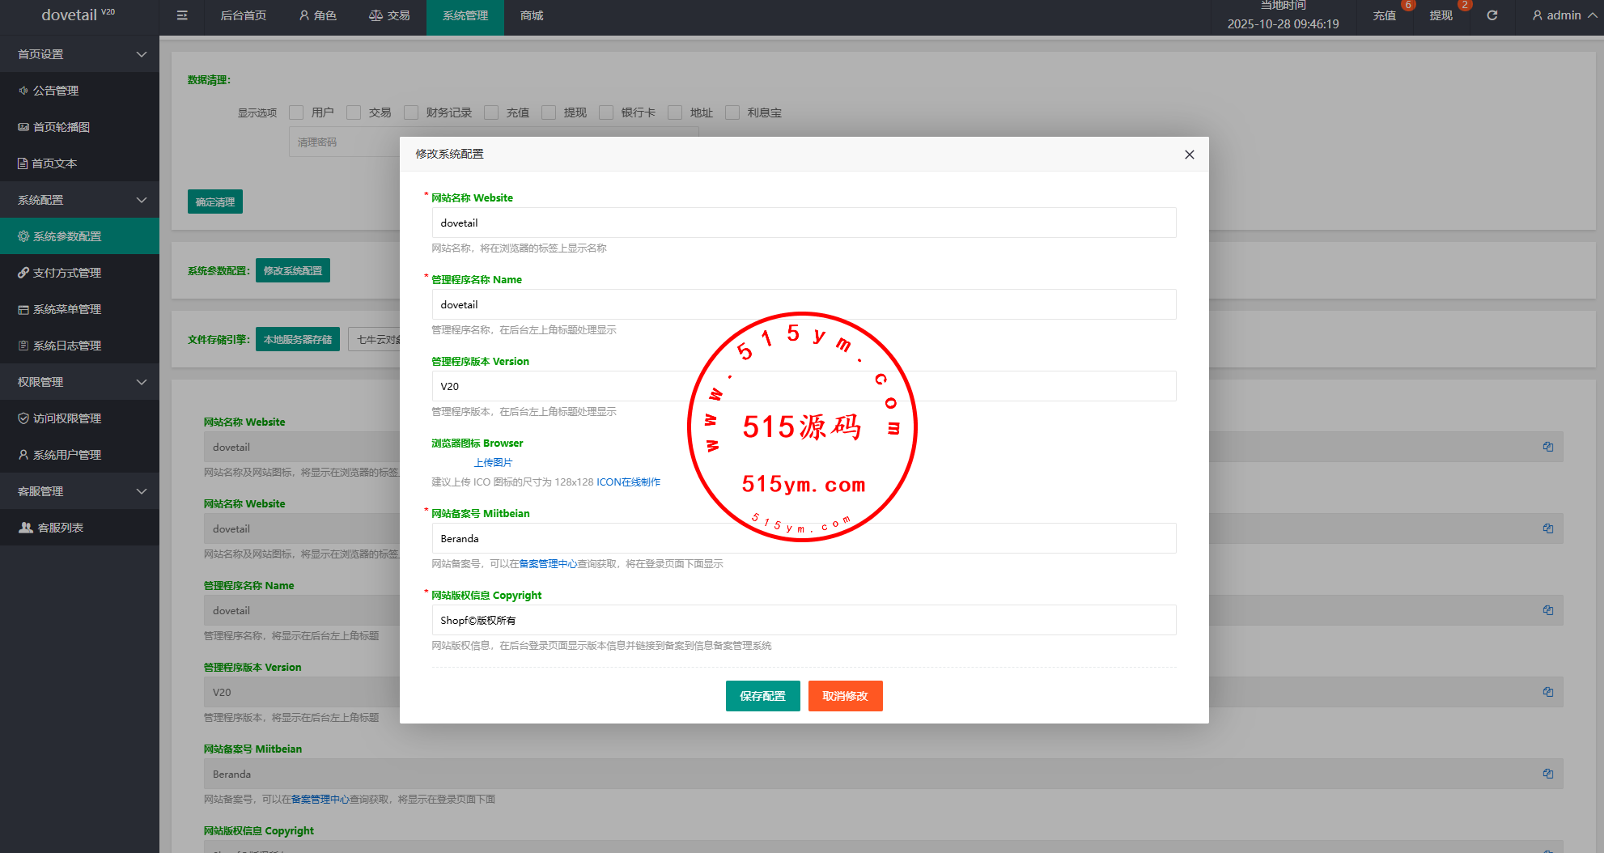The height and width of the screenshot is (853, 1604).
Task: Click the 上传图片 upload link
Action: click(493, 463)
